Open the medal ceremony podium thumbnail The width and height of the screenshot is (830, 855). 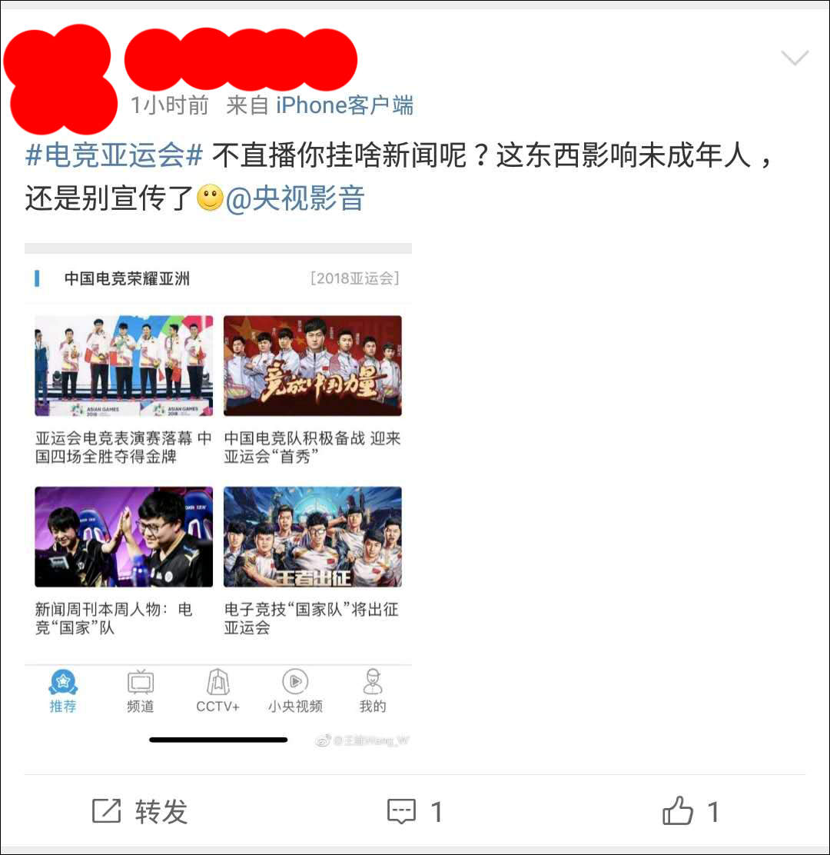coord(124,366)
